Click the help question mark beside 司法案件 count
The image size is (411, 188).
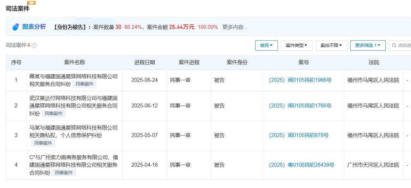tap(34, 45)
